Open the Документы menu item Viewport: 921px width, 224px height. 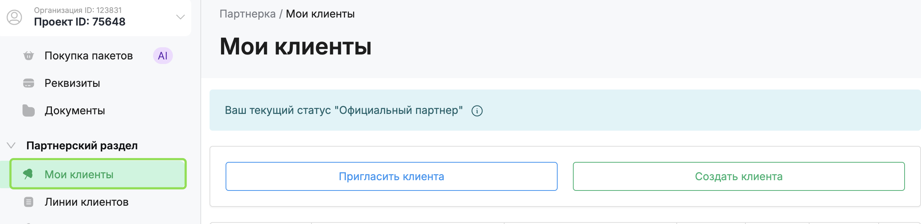click(x=75, y=110)
